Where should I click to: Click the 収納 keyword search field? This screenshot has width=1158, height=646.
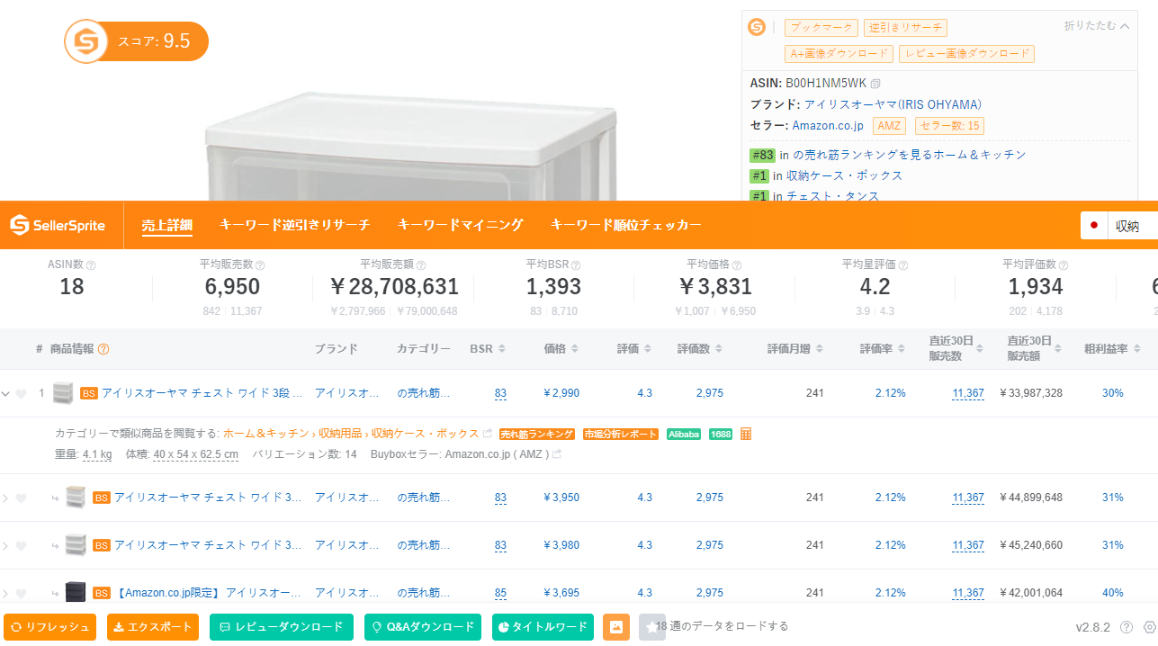[x=1134, y=226]
